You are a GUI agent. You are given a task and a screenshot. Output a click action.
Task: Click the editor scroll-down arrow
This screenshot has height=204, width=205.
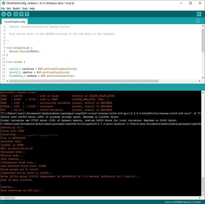point(203,77)
